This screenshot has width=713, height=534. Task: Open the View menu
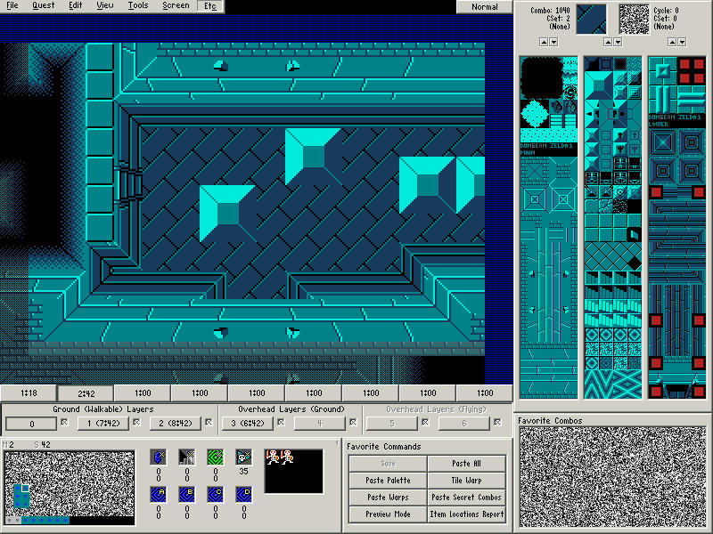(x=105, y=6)
